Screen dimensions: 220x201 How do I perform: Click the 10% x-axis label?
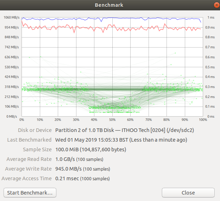click(40, 120)
